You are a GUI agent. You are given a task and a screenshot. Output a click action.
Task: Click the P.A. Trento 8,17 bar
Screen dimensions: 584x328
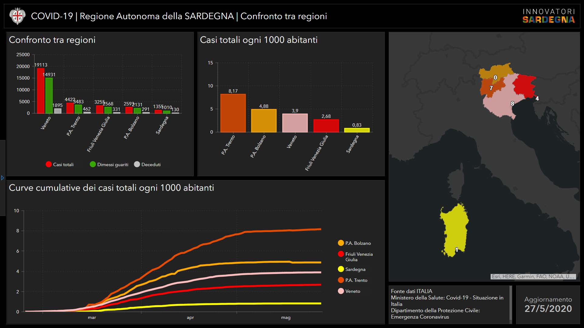tap(233, 113)
